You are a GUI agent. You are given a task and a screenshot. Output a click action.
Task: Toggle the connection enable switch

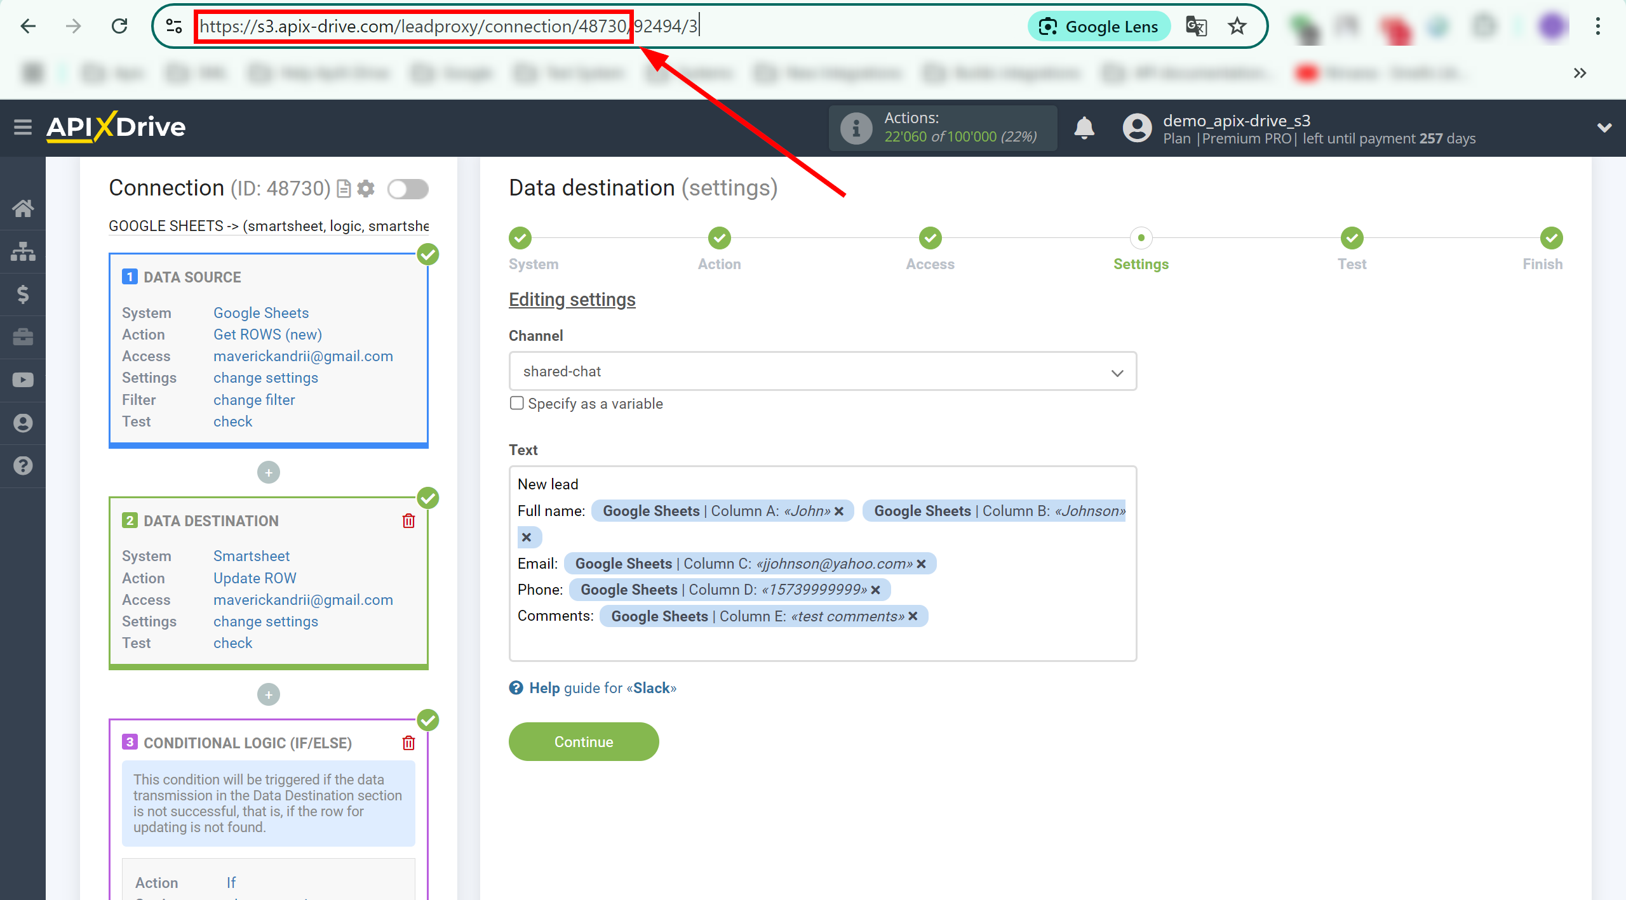(408, 189)
